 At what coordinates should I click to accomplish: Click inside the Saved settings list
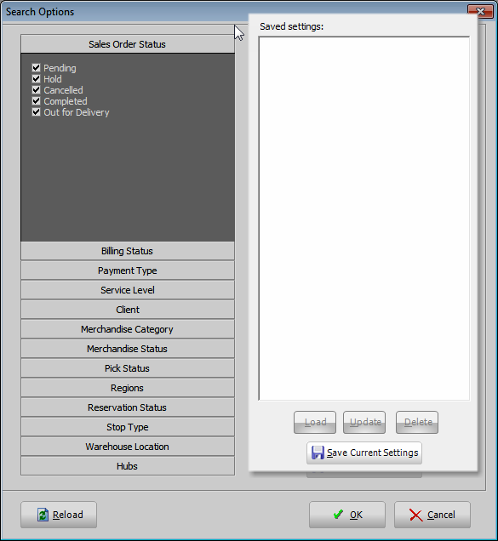click(364, 219)
